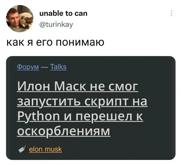This screenshot has width=181, height=165.
Task: Click the word "Python" in the headline
Action: point(38,117)
